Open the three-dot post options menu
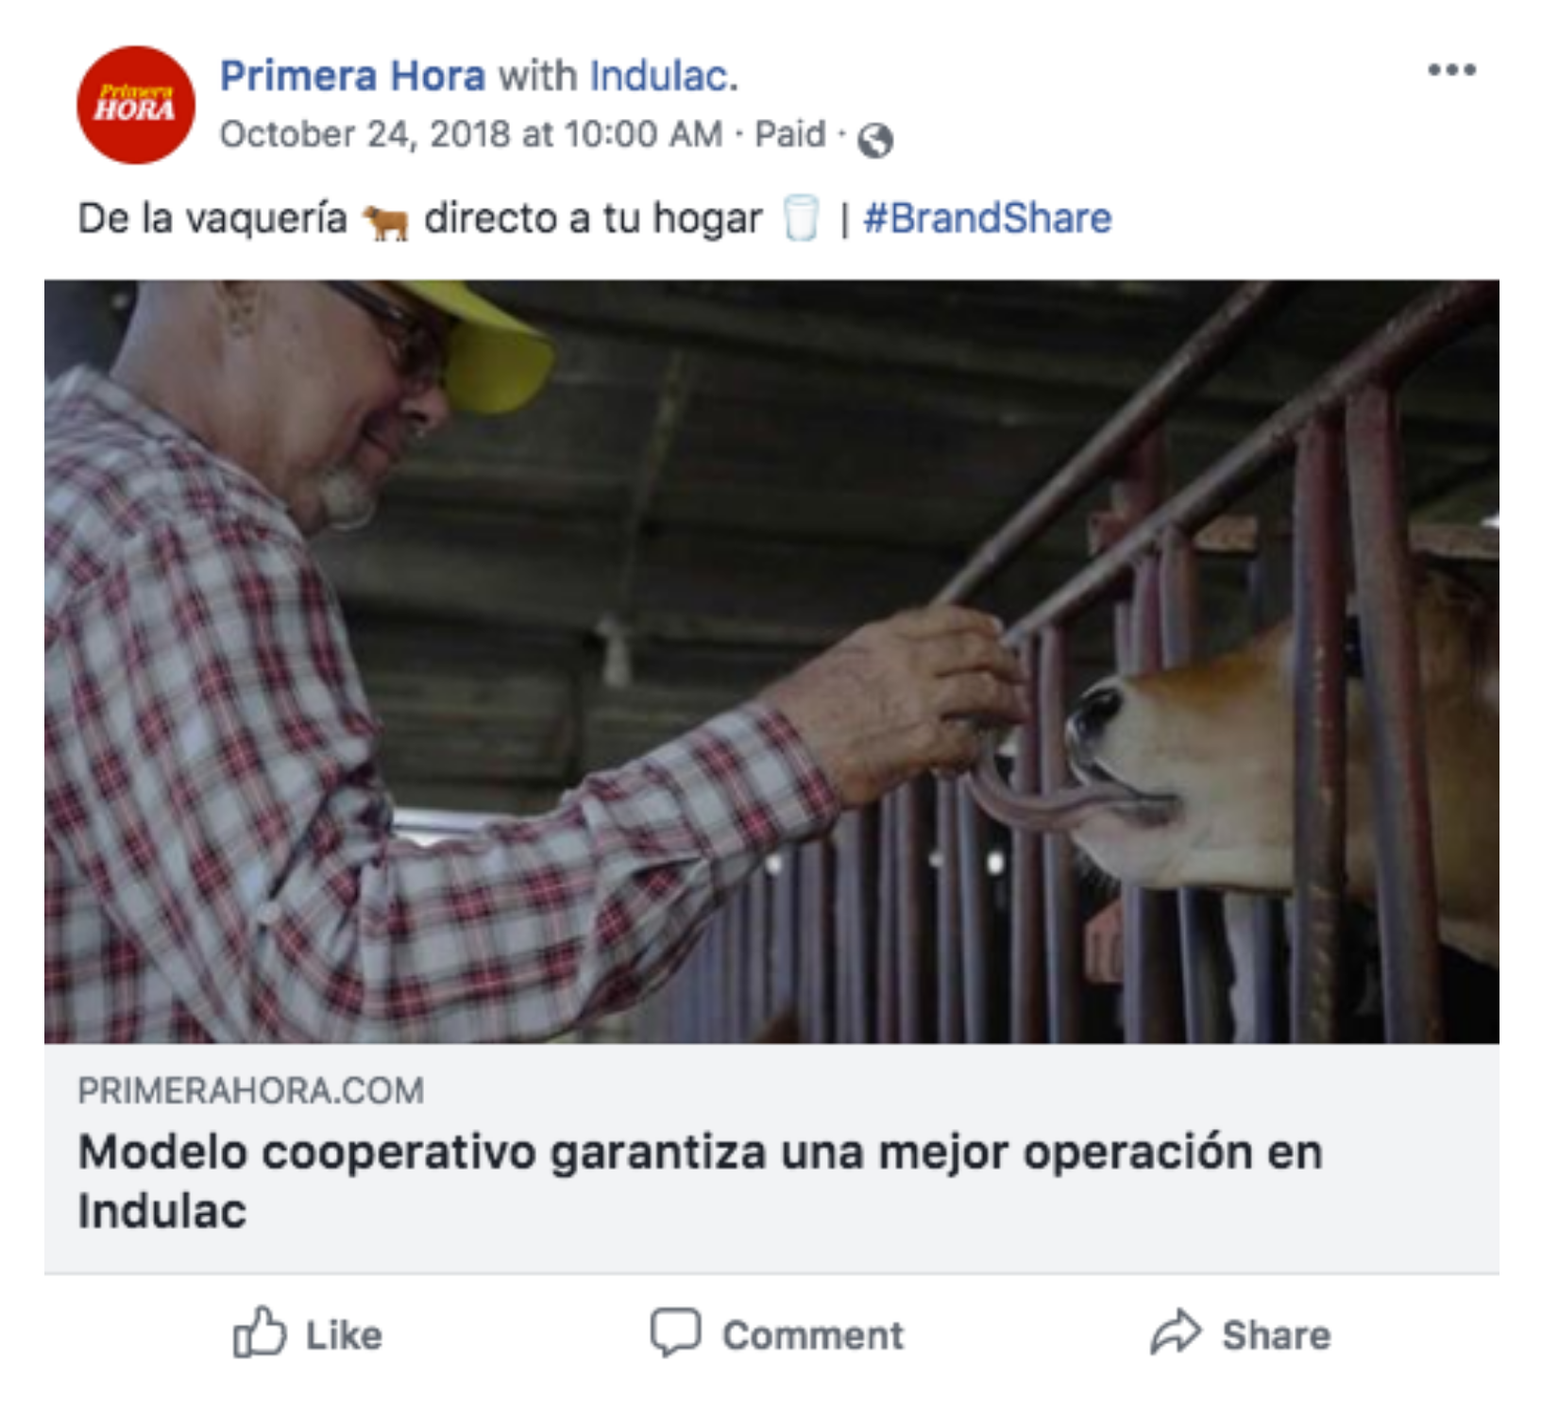Image resolution: width=1542 pixels, height=1414 pixels. pos(1451,70)
